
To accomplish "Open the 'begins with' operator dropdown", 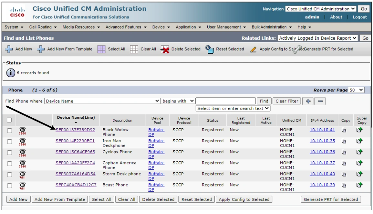I will tap(178, 101).
